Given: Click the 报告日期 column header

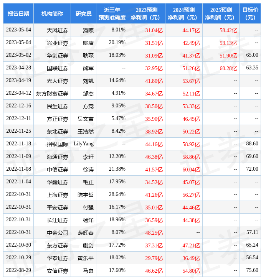Looking at the screenshot, I should click(x=18, y=13).
